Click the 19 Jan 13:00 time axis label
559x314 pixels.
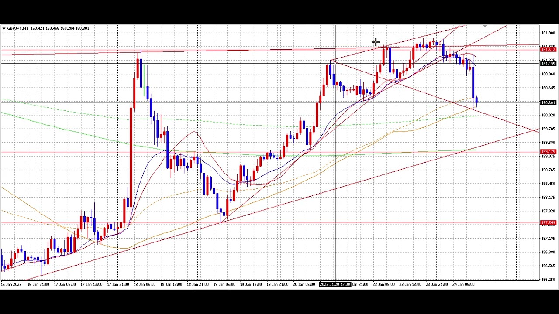(x=251, y=285)
